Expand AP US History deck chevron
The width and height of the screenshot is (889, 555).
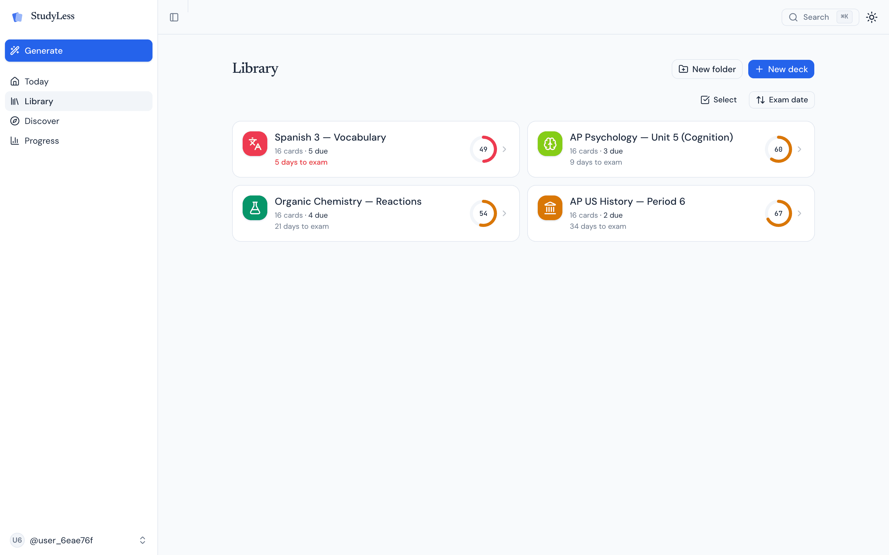pyautogui.click(x=799, y=213)
